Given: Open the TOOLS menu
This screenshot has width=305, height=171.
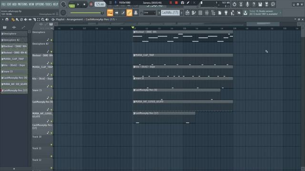Looking at the screenshot, I should click(49, 4).
